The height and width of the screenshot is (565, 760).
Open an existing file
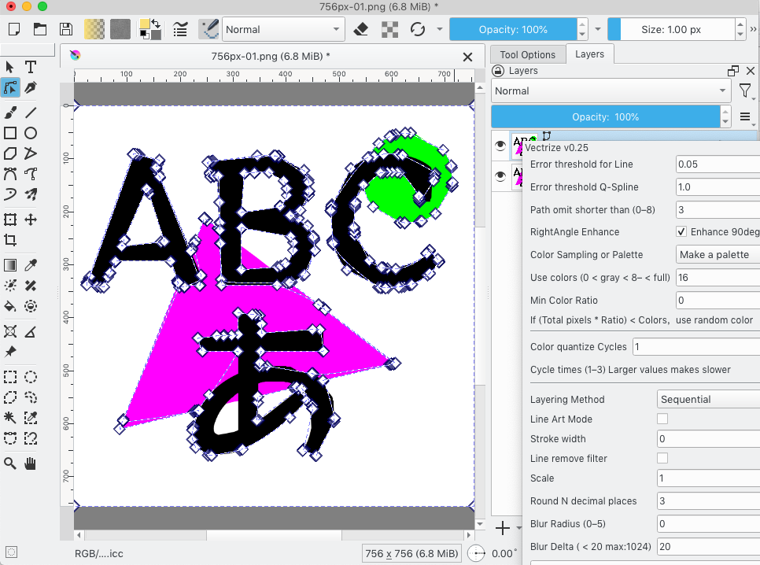40,30
